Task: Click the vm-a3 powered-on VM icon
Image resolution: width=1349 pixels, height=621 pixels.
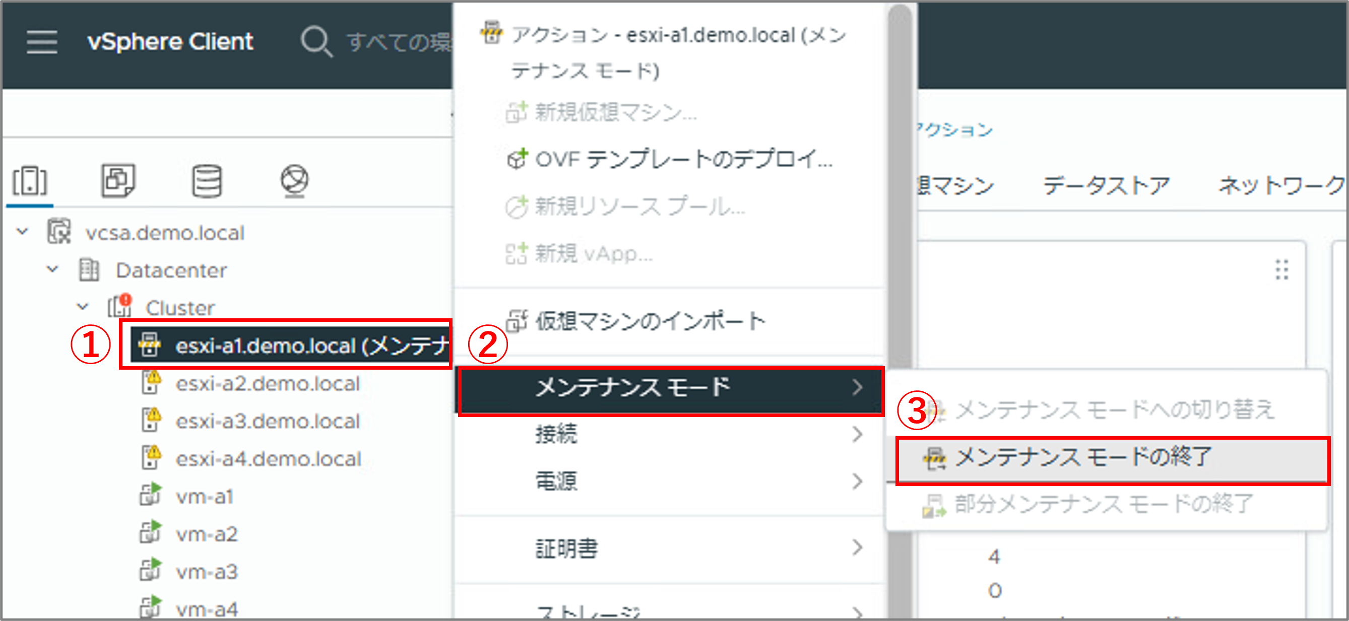Action: [x=151, y=570]
